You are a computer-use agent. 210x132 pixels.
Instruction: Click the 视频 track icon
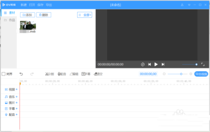pos(6,90)
